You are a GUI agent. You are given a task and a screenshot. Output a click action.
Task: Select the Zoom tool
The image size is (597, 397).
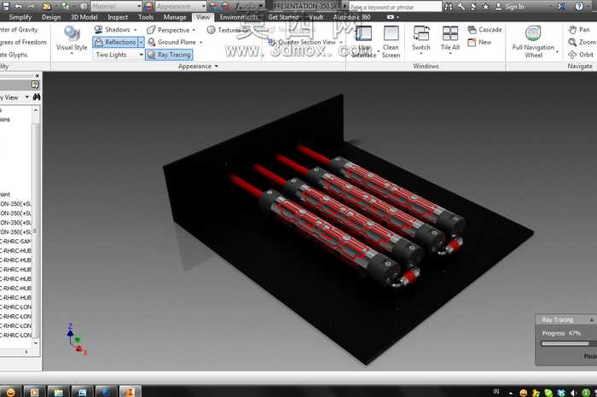tap(582, 42)
